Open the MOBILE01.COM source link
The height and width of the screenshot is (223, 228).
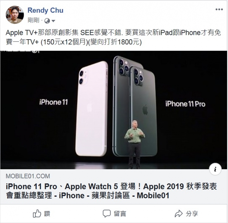(28, 176)
